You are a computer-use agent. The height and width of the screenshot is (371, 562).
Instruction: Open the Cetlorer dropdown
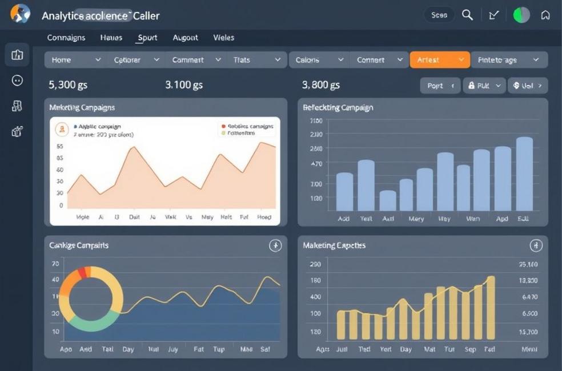135,60
